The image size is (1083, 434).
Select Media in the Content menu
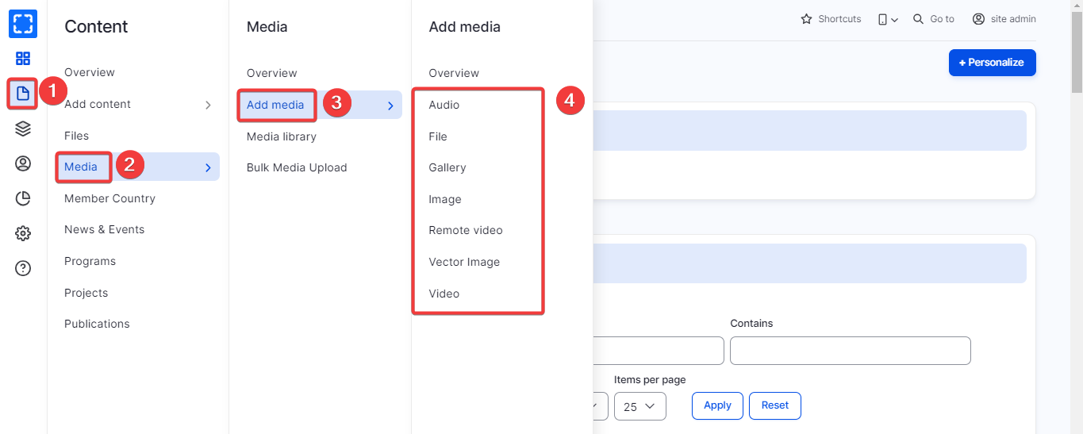pyautogui.click(x=81, y=167)
